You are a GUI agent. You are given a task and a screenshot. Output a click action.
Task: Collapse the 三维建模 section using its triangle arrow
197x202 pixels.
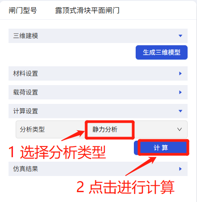(x=180, y=36)
